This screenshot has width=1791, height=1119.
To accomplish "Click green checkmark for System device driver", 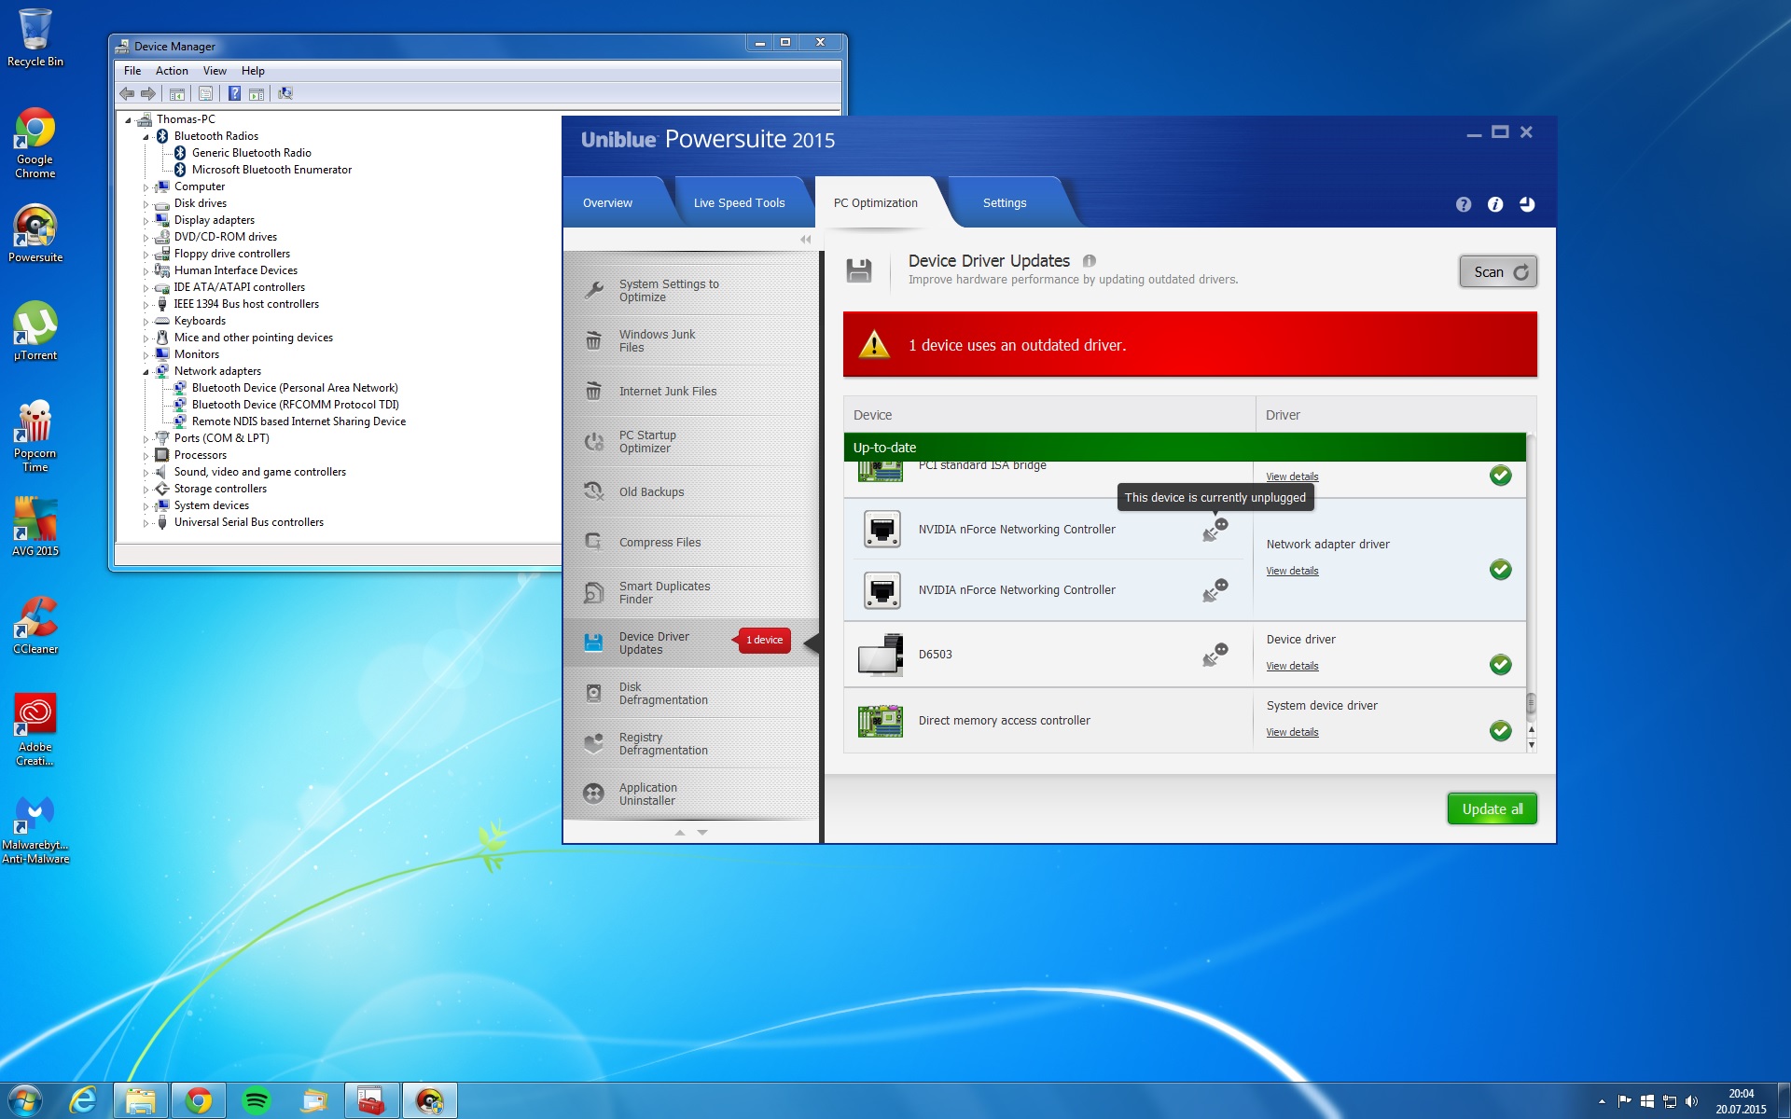I will [1500, 731].
